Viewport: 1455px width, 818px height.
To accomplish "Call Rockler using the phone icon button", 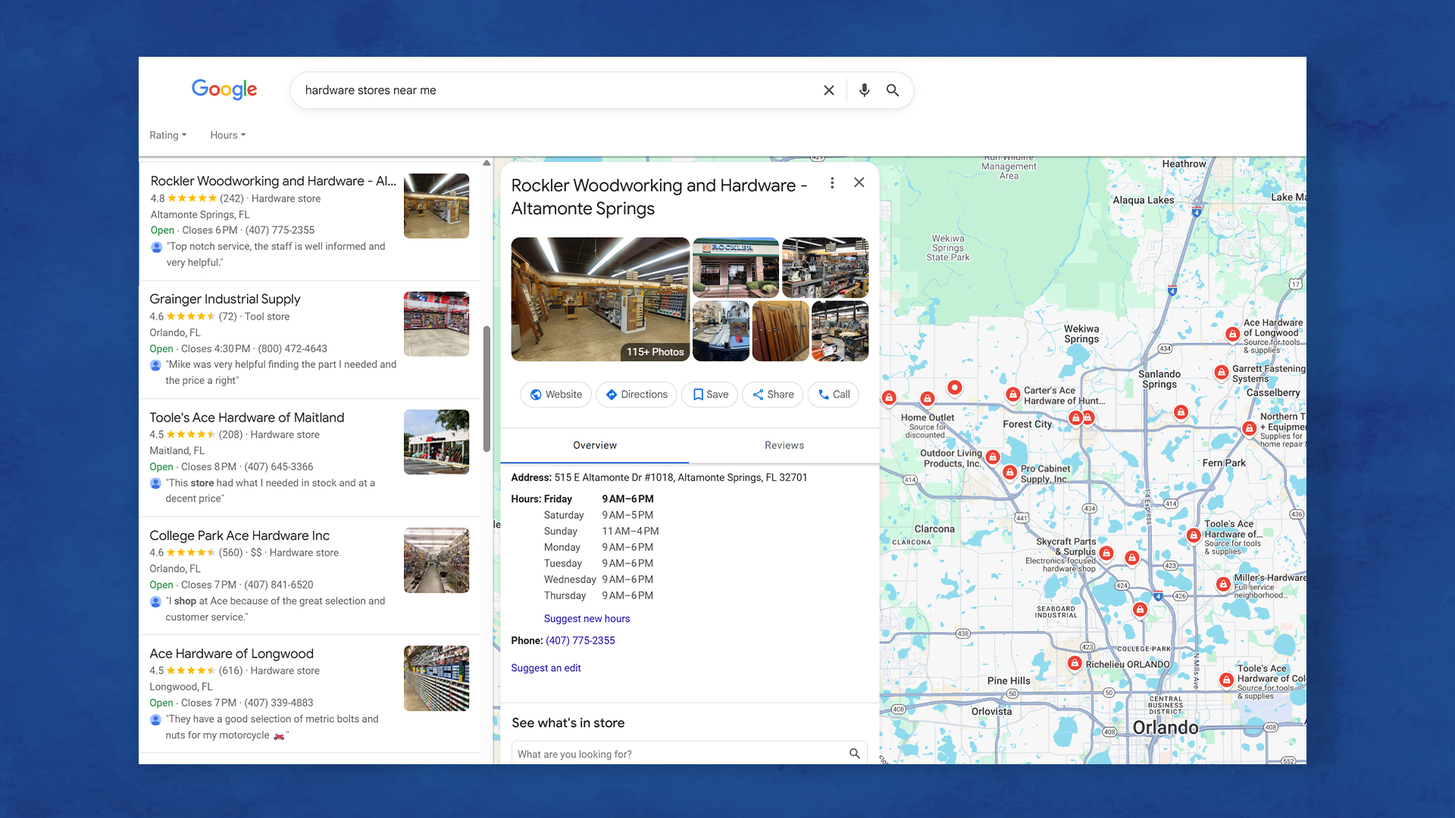I will (x=833, y=394).
